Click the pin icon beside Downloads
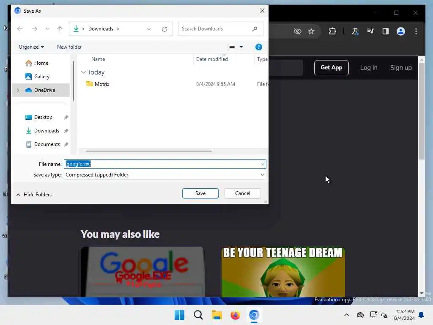 pyautogui.click(x=66, y=131)
